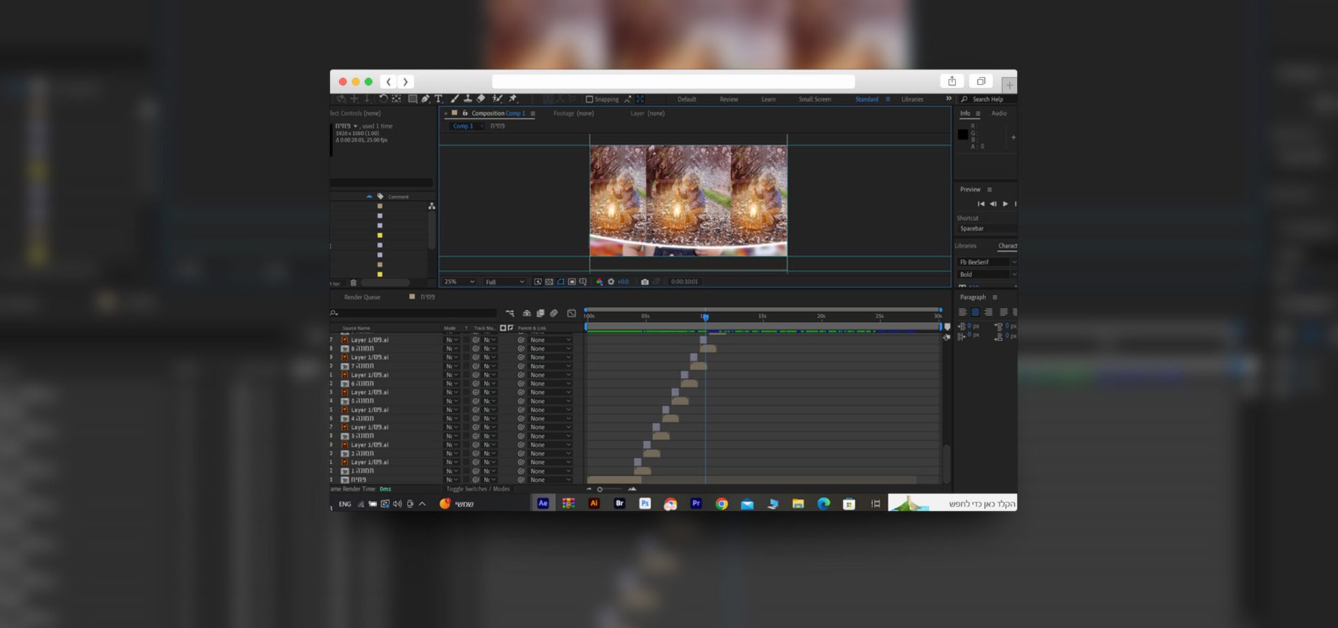Play the preview

point(1005,204)
